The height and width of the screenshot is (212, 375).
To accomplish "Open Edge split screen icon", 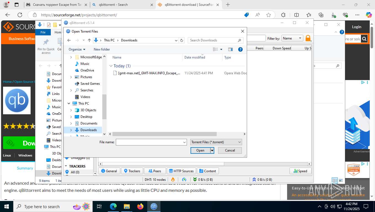I will 296,15.
